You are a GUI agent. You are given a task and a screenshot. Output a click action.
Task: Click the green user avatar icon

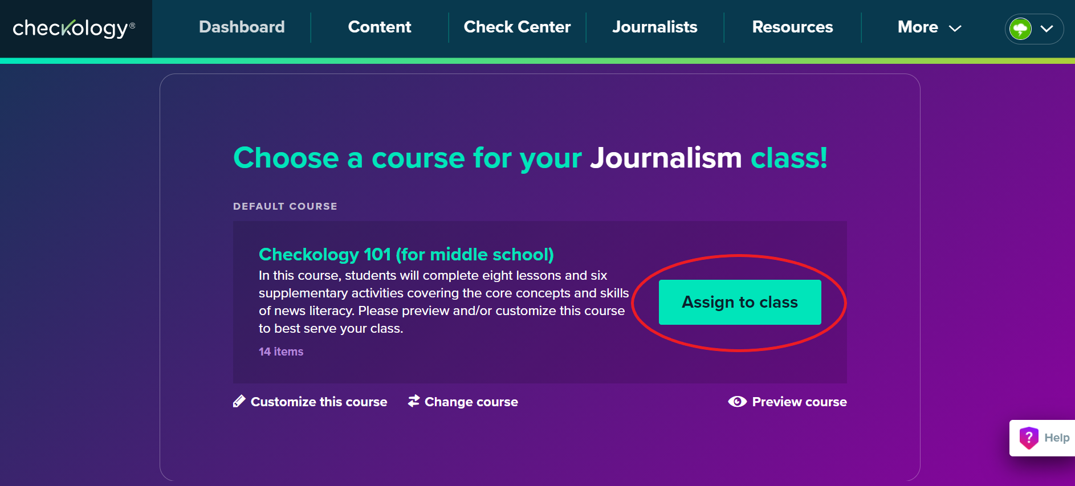pyautogui.click(x=1020, y=28)
